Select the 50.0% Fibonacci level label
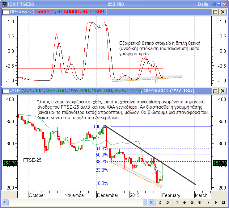 (x=102, y=155)
